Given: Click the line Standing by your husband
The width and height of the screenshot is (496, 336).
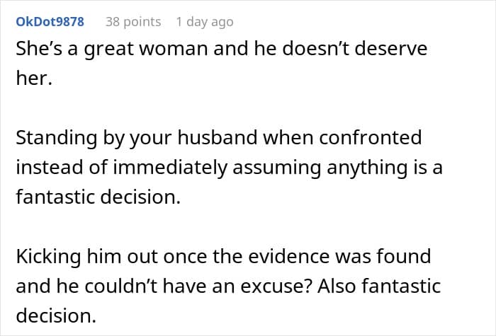Looking at the screenshot, I should pos(218,138).
